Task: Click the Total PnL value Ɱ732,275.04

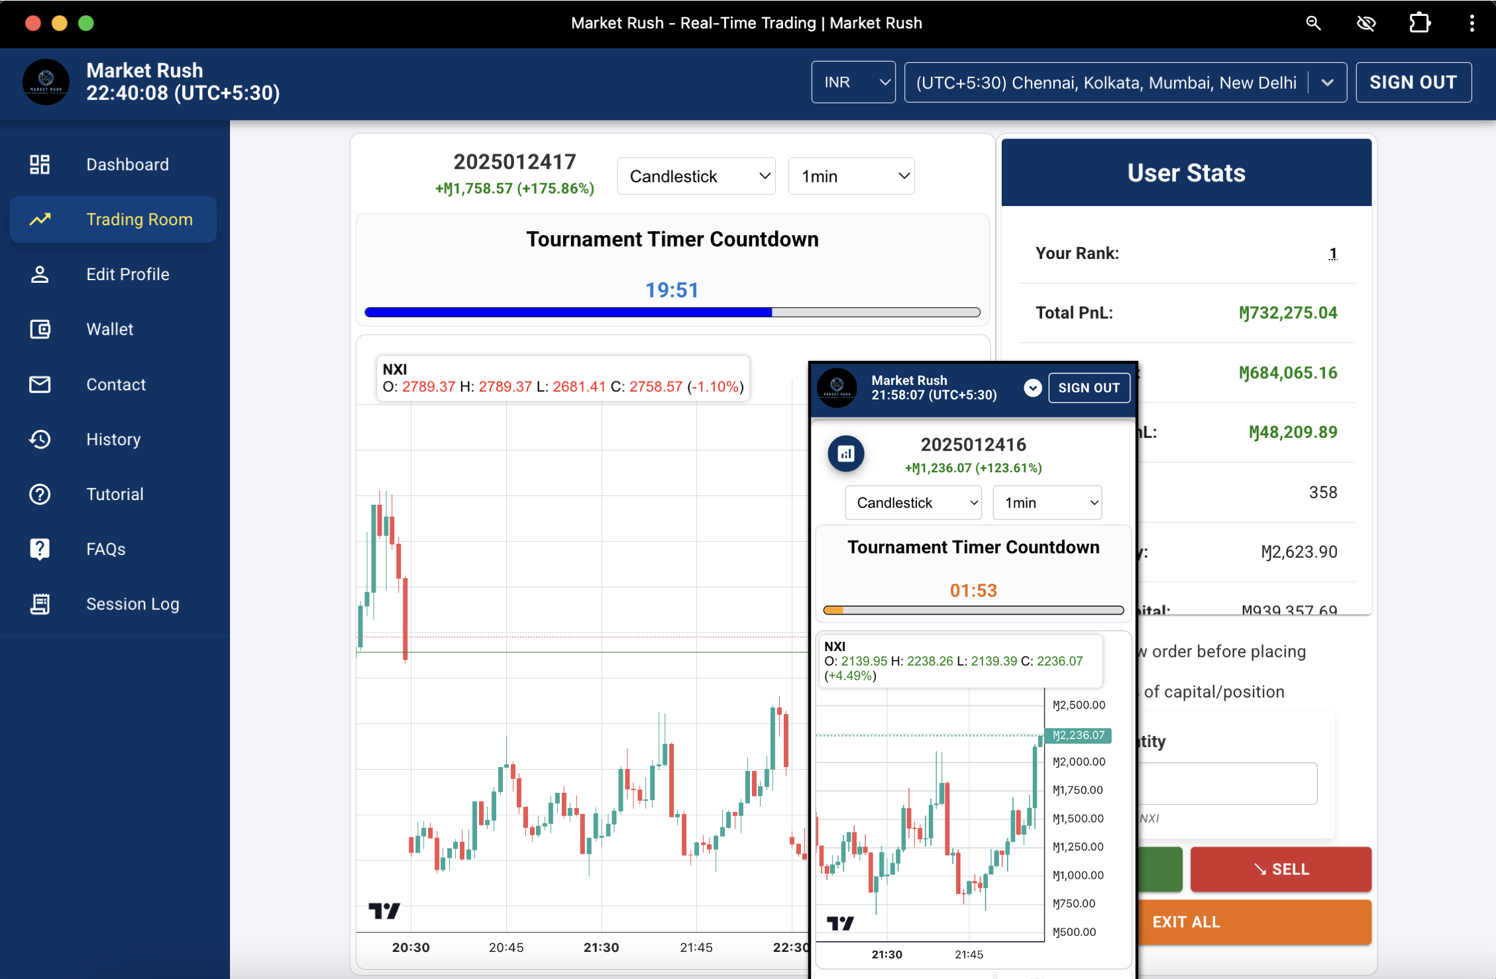Action: (1288, 313)
